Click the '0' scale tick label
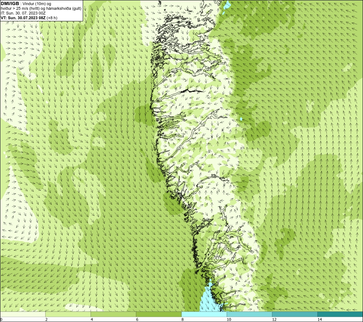This screenshot has width=363, height=322. pyautogui.click(x=1, y=319)
